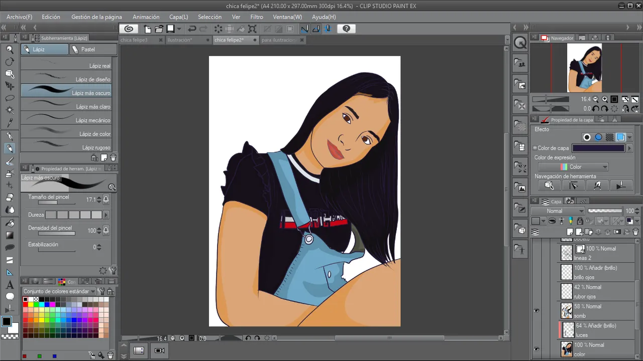The image size is (643, 361).
Task: Click the main drawing color swatch
Action: [x=7, y=321]
